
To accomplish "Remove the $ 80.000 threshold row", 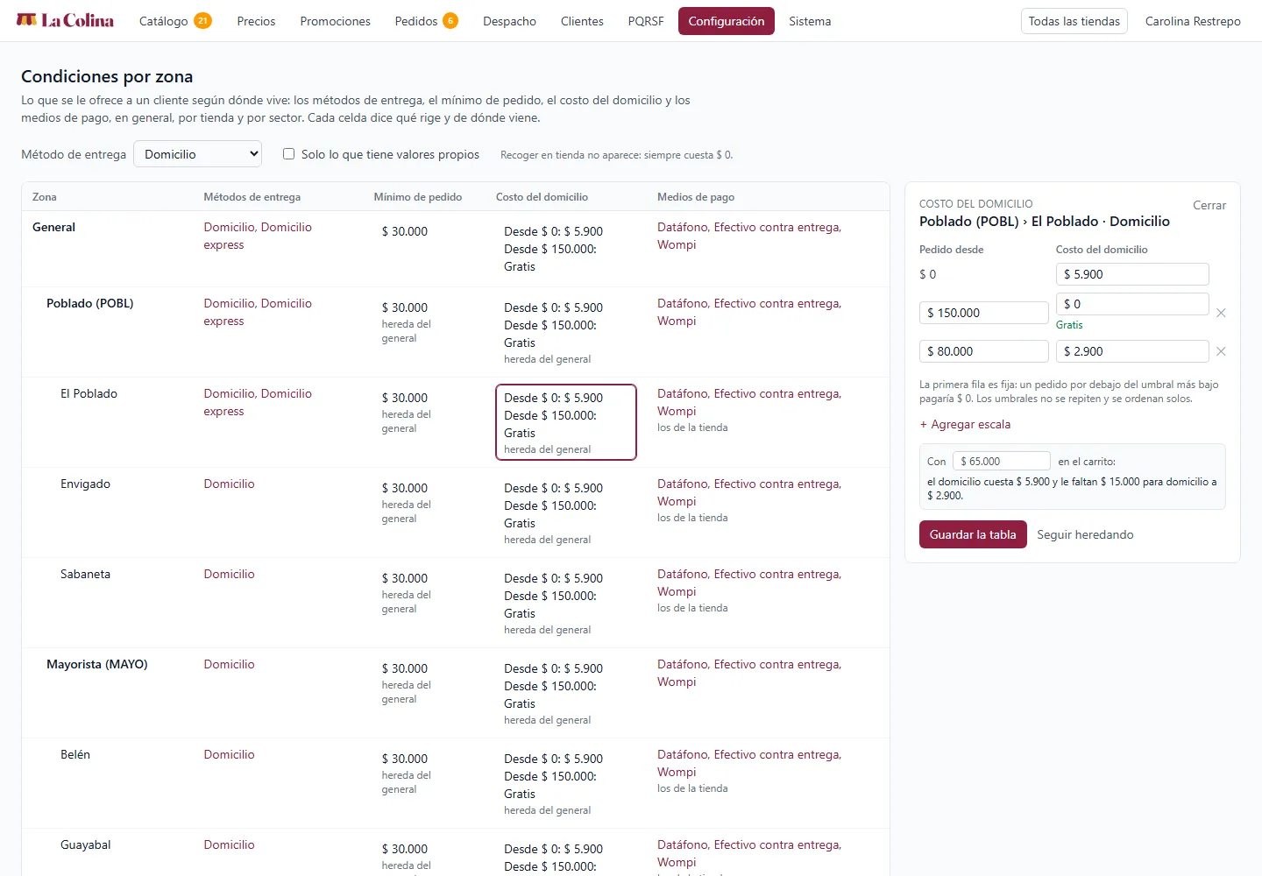I will pyautogui.click(x=1221, y=351).
